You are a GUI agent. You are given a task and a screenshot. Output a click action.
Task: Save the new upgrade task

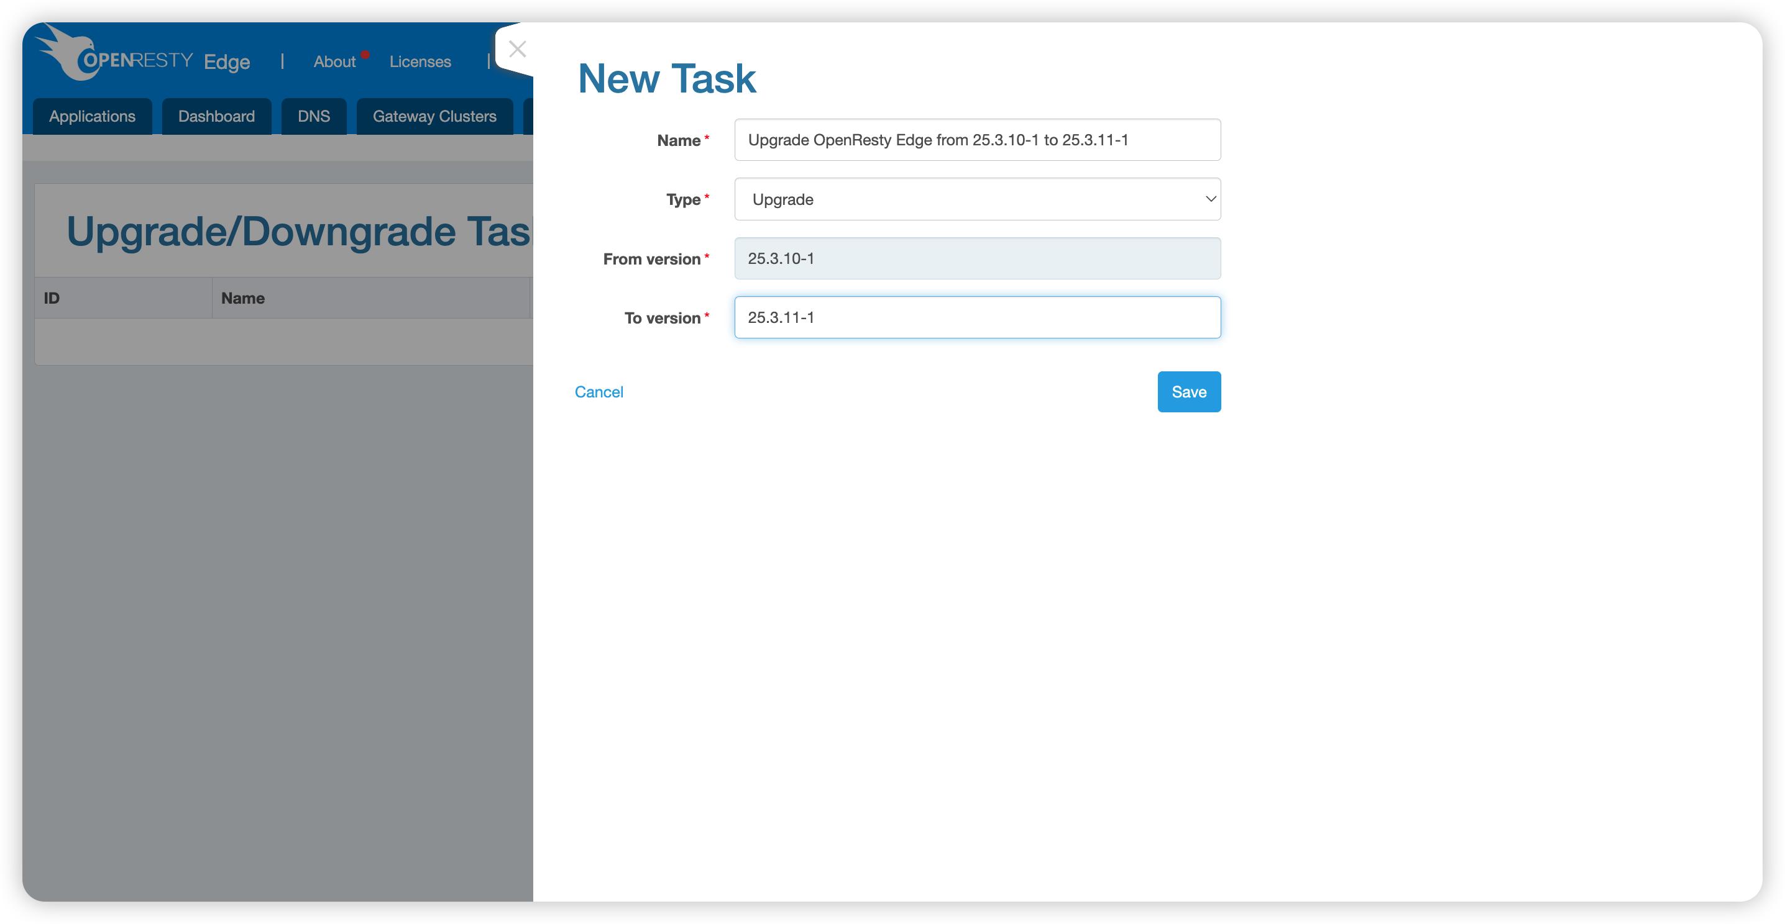pos(1189,392)
